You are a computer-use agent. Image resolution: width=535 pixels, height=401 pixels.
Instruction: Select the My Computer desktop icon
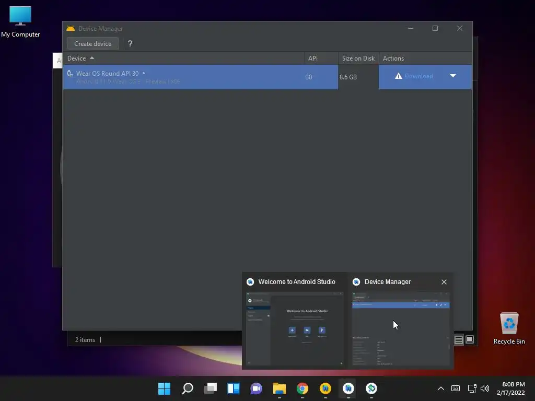[20, 22]
